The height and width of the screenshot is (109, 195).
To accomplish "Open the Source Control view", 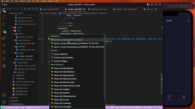I will 4,24.
